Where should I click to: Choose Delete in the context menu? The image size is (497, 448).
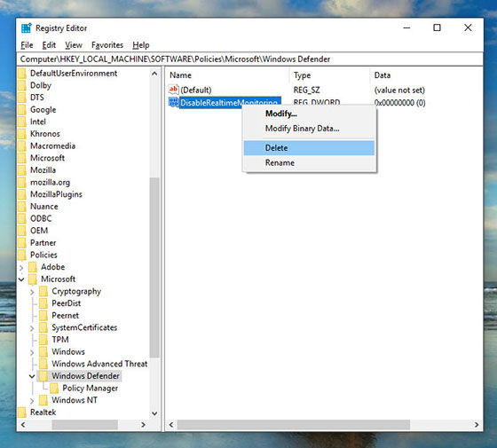[310, 147]
